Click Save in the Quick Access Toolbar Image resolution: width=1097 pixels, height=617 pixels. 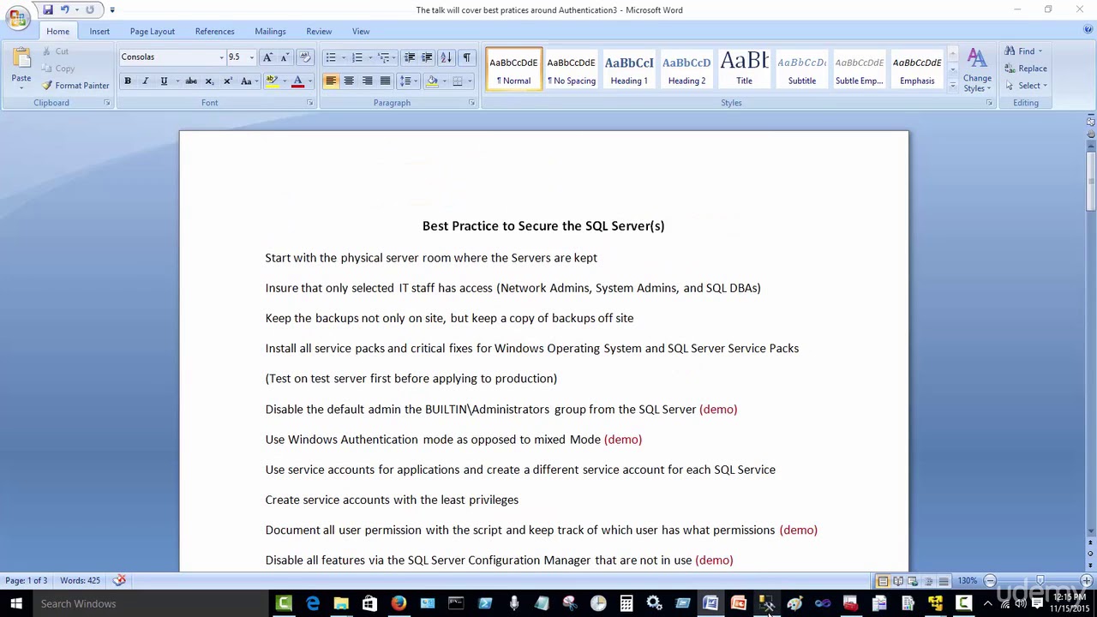click(x=48, y=9)
